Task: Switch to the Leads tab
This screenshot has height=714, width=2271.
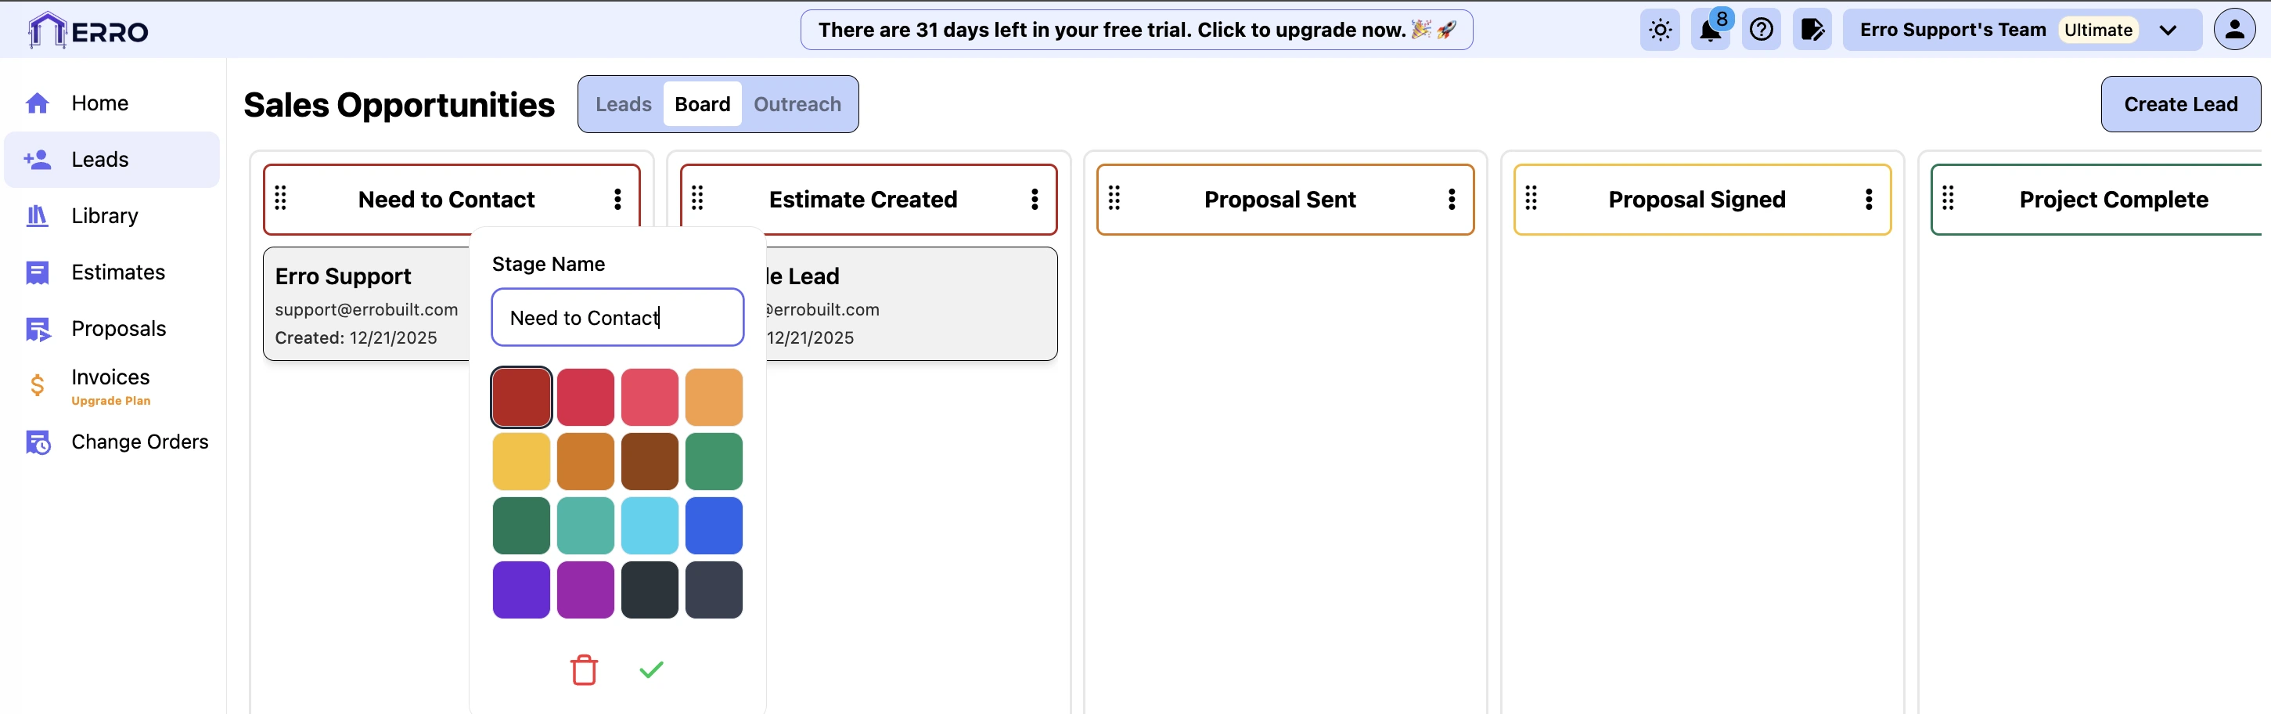Action: pos(623,104)
